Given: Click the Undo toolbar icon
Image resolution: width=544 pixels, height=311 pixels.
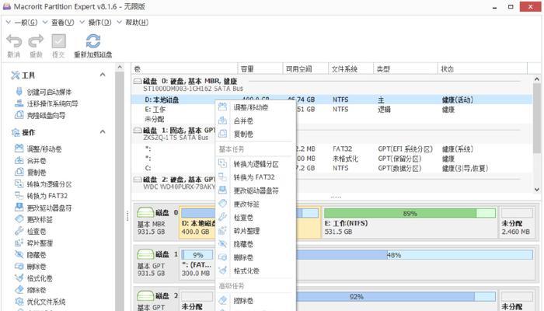Looking at the screenshot, I should click(x=14, y=41).
